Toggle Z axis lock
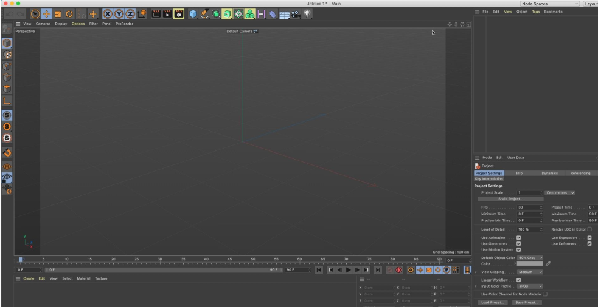This screenshot has height=307, width=598. click(130, 14)
